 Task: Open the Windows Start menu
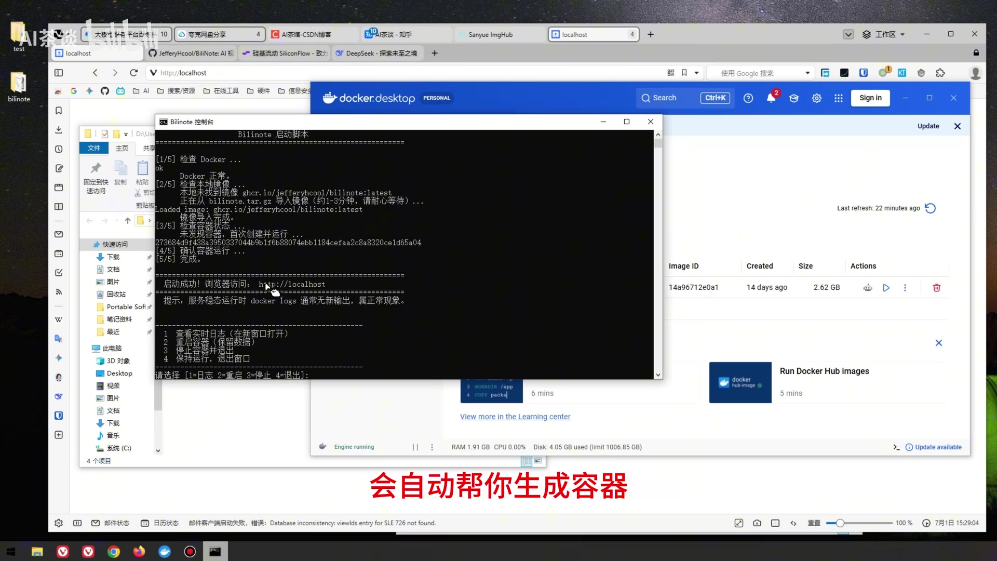point(11,552)
